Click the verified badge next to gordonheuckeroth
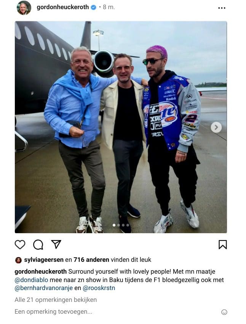Screen dimensions: 246x324 (93, 7)
